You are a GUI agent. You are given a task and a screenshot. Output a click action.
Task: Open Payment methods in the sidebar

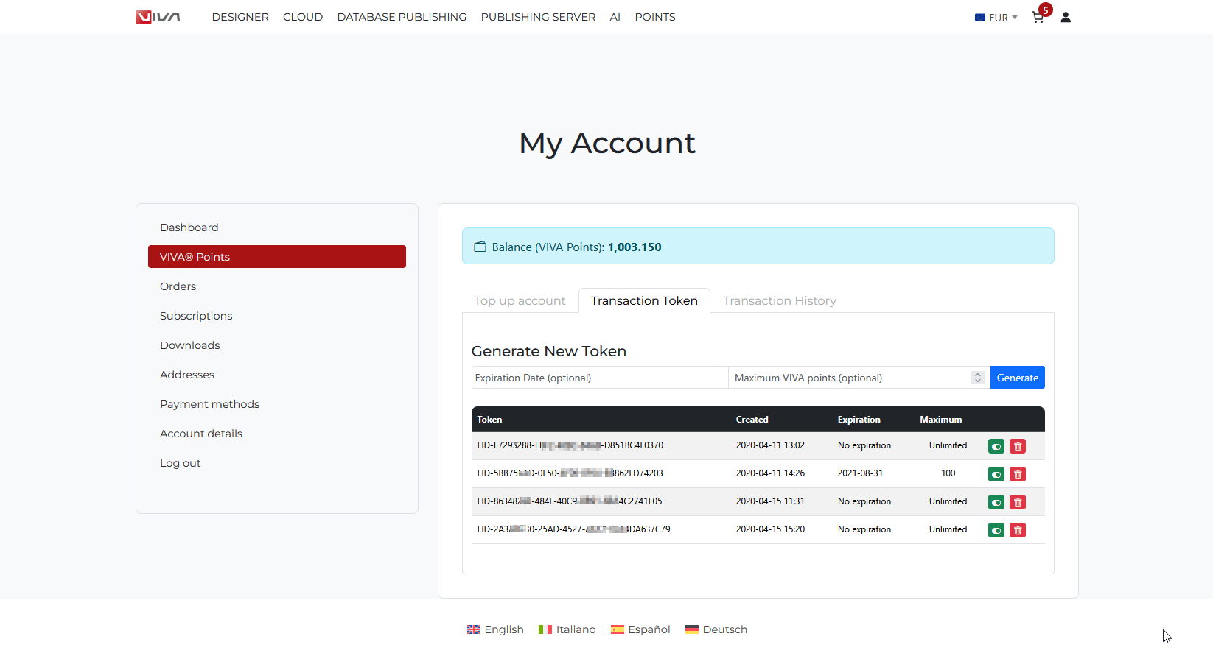209,404
